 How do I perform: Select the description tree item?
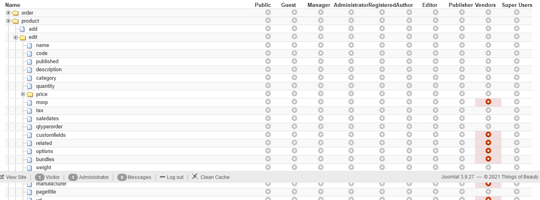49,70
